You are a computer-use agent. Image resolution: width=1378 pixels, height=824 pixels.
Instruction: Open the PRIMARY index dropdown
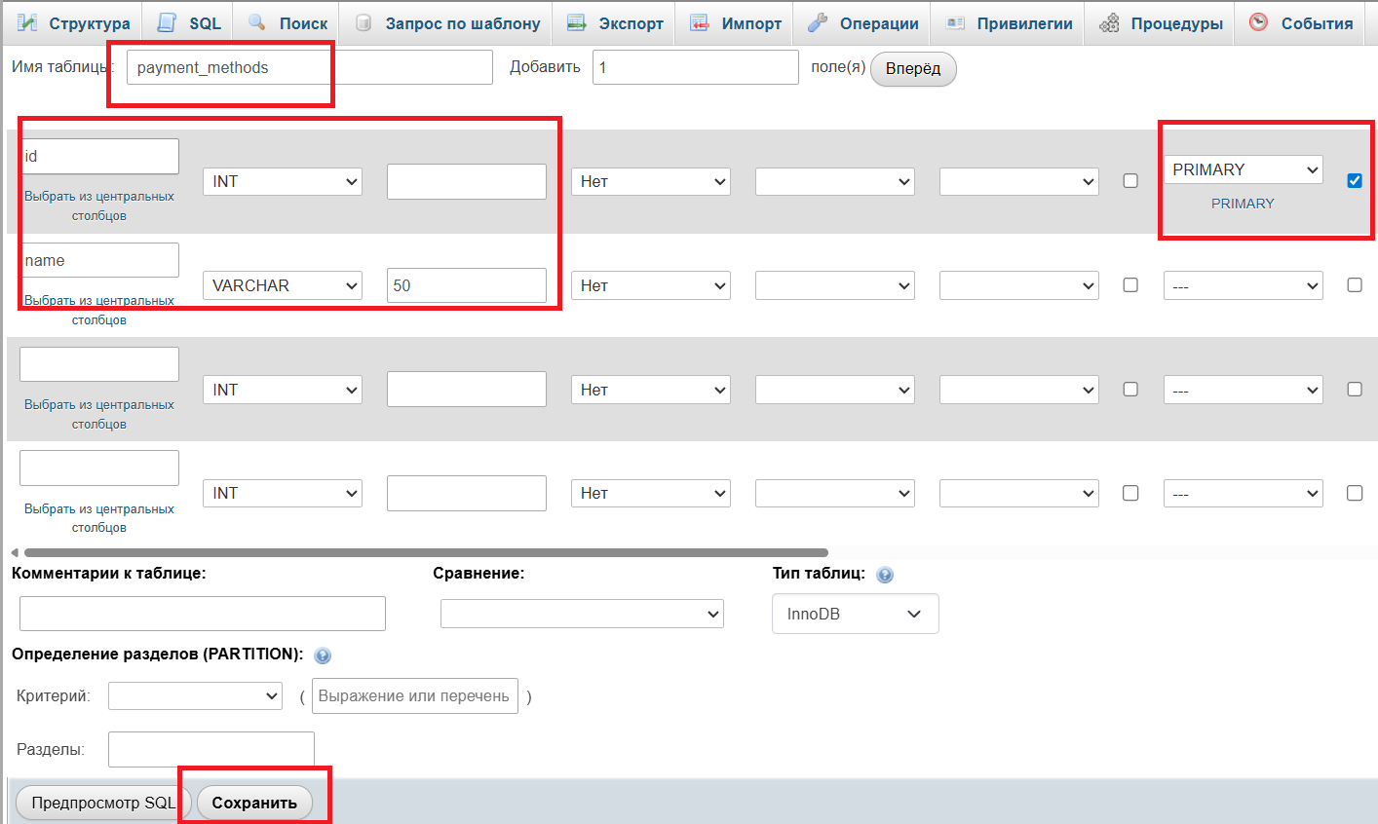pyautogui.click(x=1243, y=169)
